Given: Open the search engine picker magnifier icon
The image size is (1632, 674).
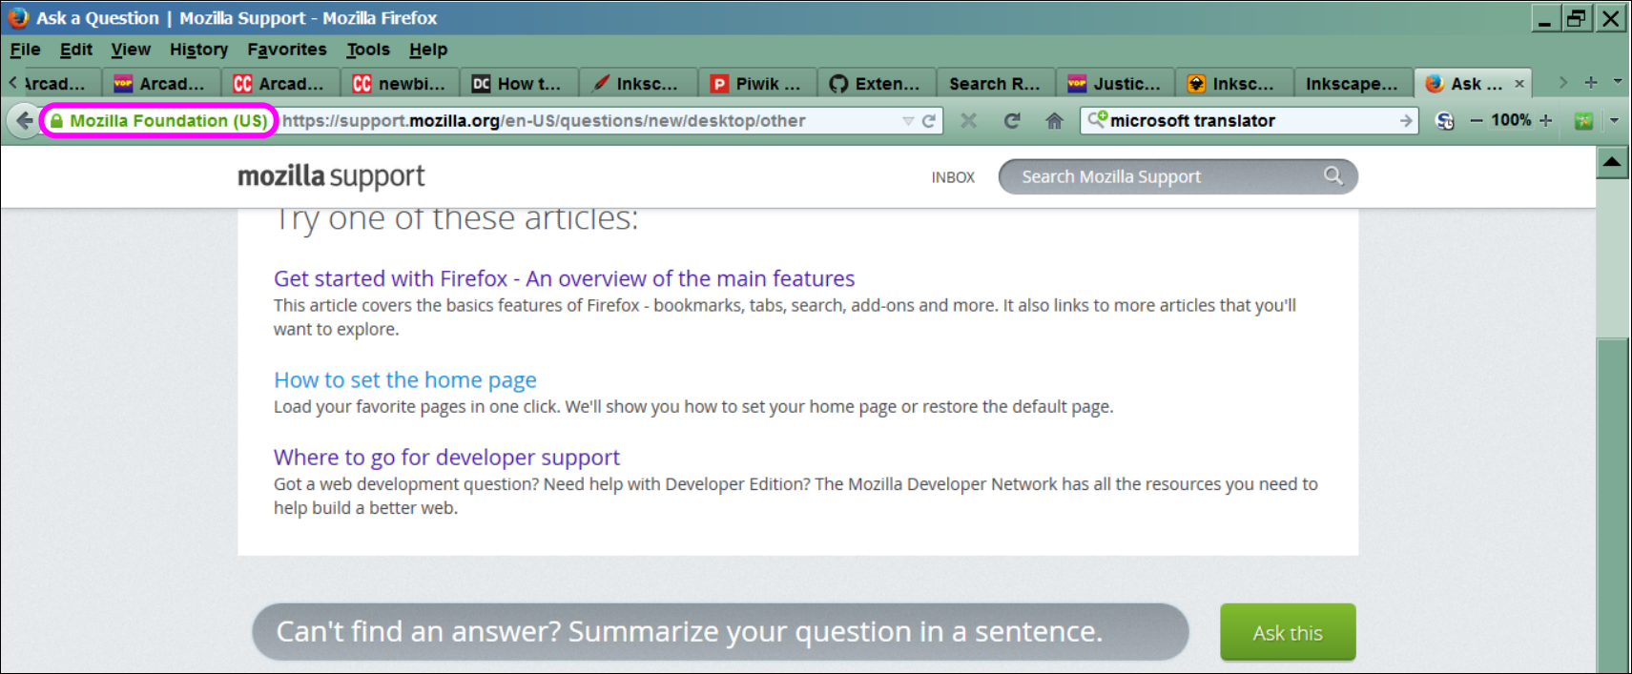Looking at the screenshot, I should (x=1098, y=120).
